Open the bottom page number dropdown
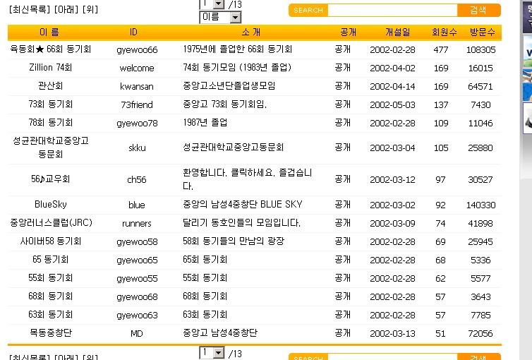 (x=217, y=353)
